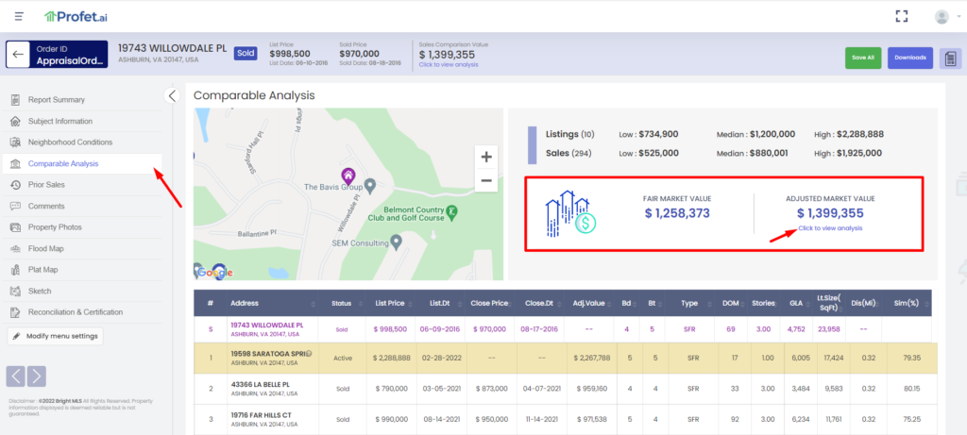Image resolution: width=967 pixels, height=435 pixels.
Task: Click Modify menu settings button
Action: 55,336
